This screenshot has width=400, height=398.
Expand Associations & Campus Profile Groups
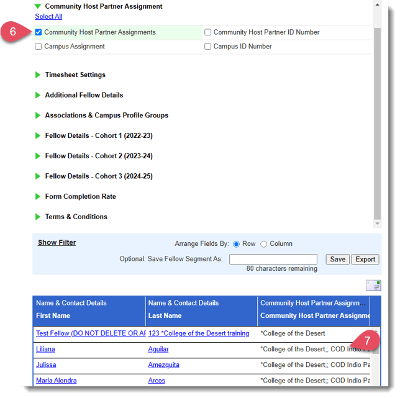[x=39, y=115]
